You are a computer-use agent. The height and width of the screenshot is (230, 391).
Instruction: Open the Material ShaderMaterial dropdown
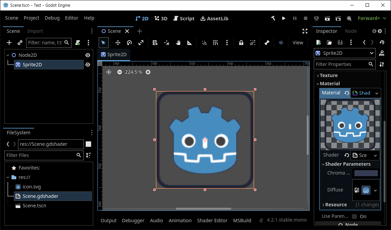coord(366,93)
